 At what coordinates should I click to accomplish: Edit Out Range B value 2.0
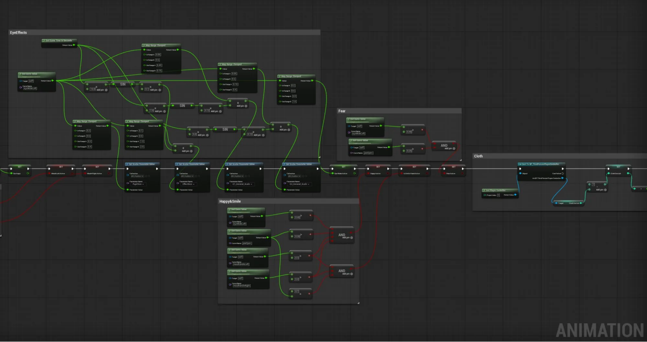point(142,147)
